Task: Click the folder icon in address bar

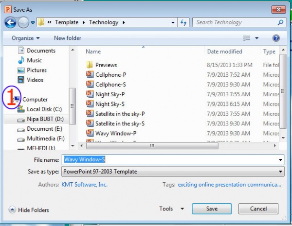Action: coord(41,22)
